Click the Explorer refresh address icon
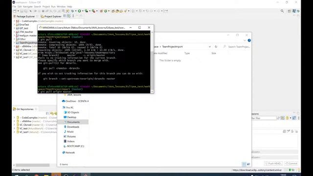Image resolution: width=313 pixels, height=176 pixels. [216, 46]
